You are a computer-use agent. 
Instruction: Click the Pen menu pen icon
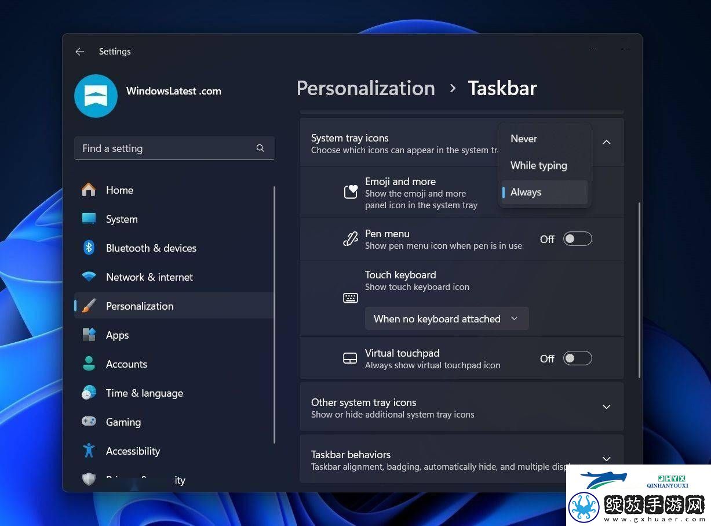[x=351, y=239]
